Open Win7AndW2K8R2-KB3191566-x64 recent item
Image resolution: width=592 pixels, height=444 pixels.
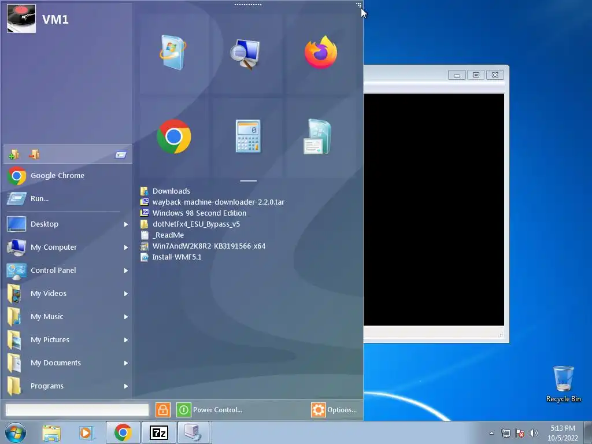203,246
